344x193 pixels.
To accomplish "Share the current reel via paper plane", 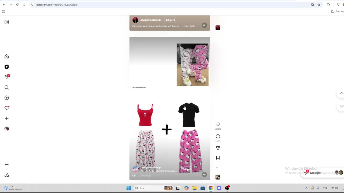I will (x=218, y=148).
